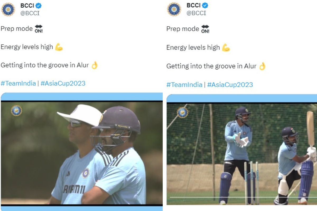Open #AsiaCup2023 hashtag in left tweet
This screenshot has height=211, width=317.
[63, 83]
